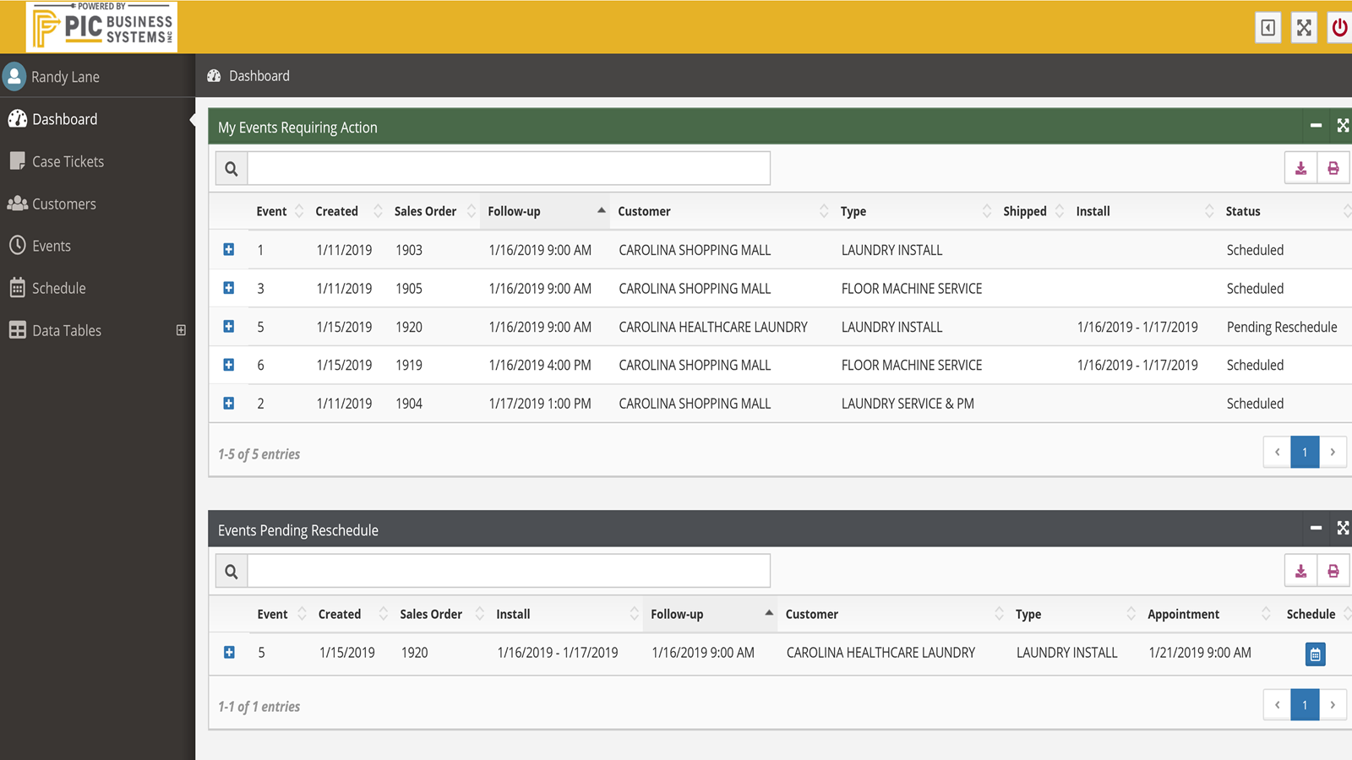The image size is (1352, 760).
Task: Click the search field in My Events panel
Action: (x=509, y=168)
